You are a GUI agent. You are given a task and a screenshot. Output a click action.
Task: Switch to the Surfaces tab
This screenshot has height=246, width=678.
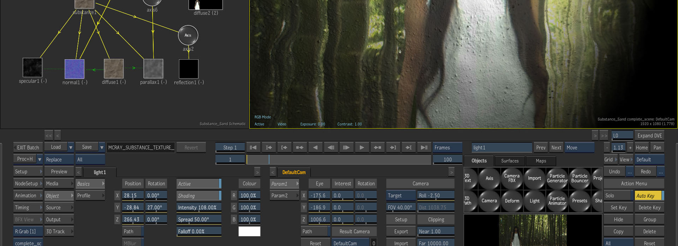point(510,161)
